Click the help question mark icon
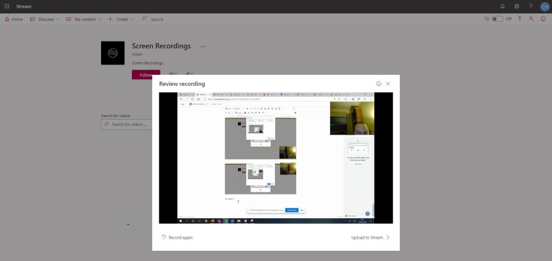The height and width of the screenshot is (261, 552). (x=530, y=6)
